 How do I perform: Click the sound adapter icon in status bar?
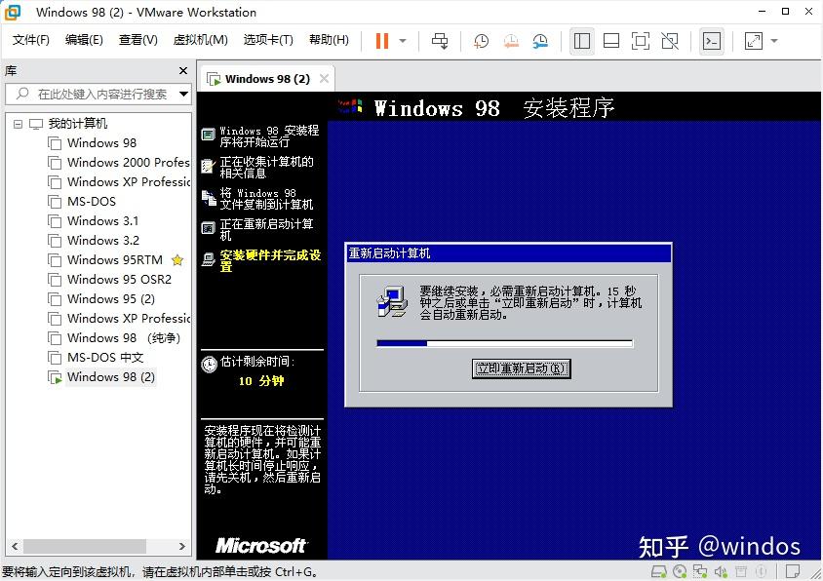point(720,571)
